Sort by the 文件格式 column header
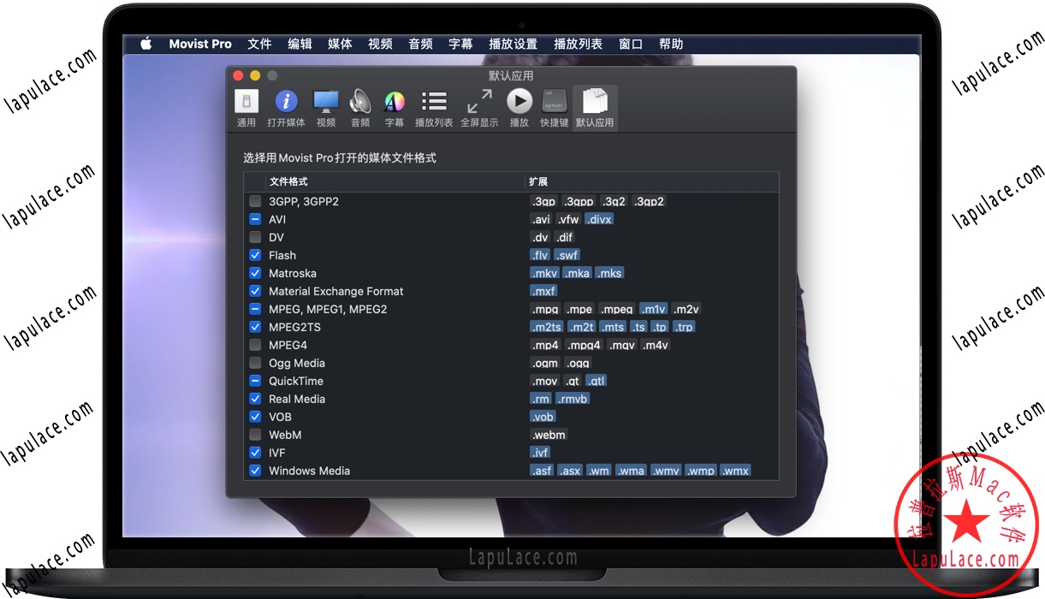This screenshot has height=599, width=1045. tap(288, 182)
